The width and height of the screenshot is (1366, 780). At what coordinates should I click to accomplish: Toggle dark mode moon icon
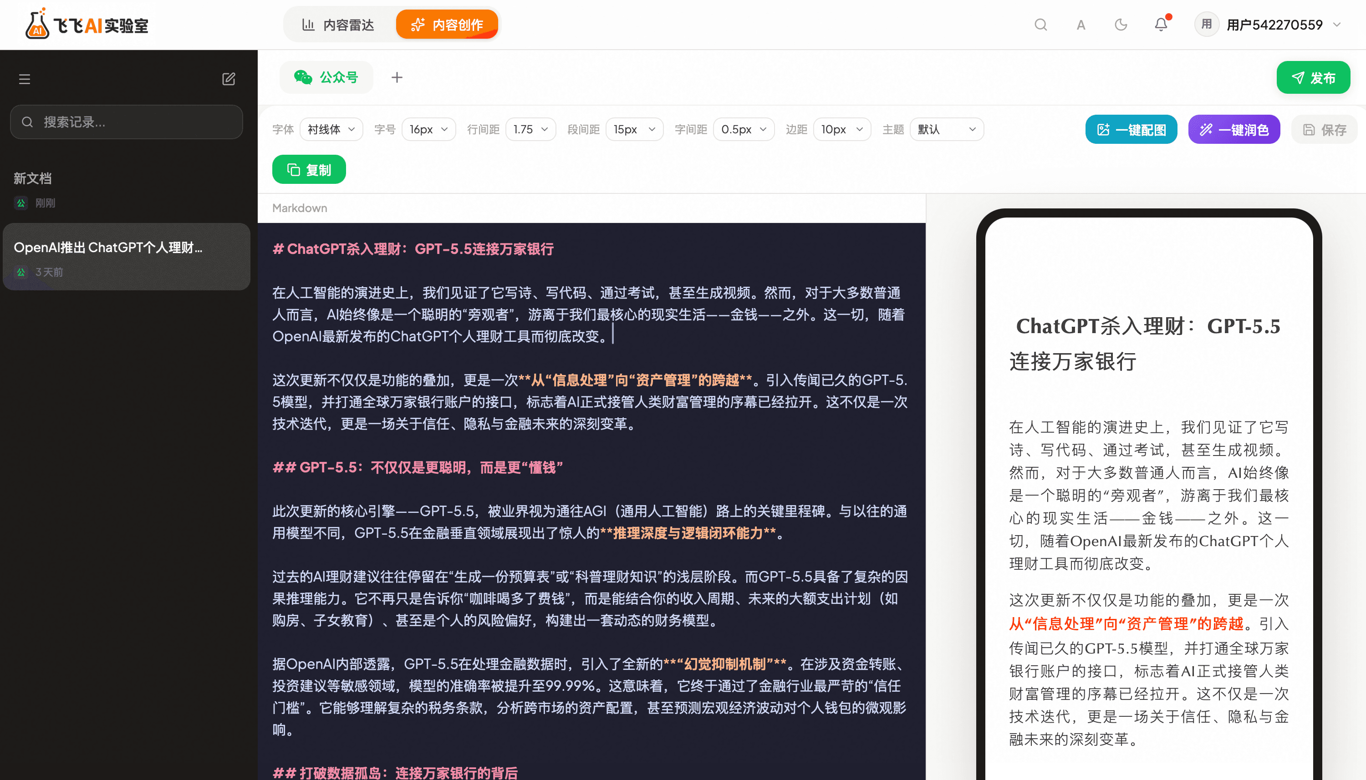1121,25
